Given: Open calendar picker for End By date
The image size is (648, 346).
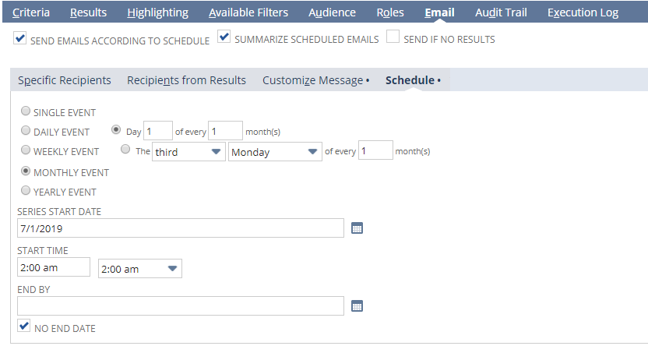Looking at the screenshot, I should tap(357, 306).
